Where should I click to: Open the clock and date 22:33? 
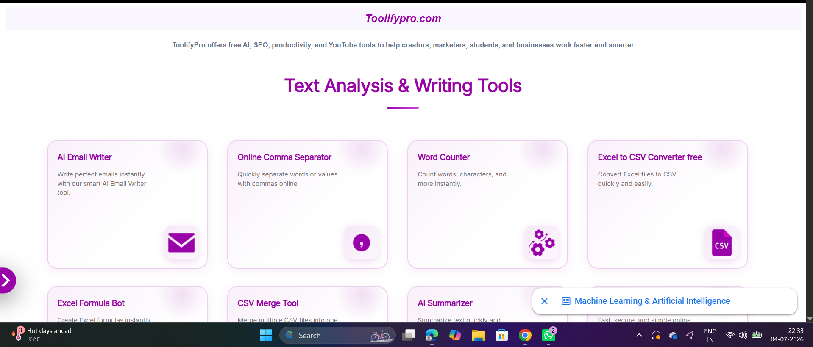click(787, 335)
